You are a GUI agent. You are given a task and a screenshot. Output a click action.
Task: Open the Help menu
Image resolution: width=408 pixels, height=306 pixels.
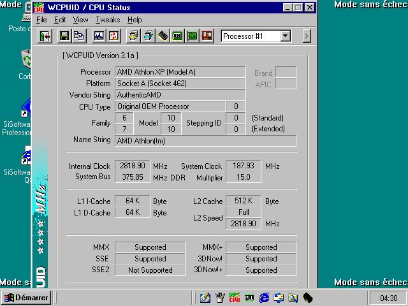tap(135, 20)
